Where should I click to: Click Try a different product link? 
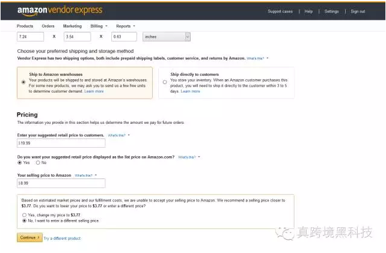click(62, 238)
